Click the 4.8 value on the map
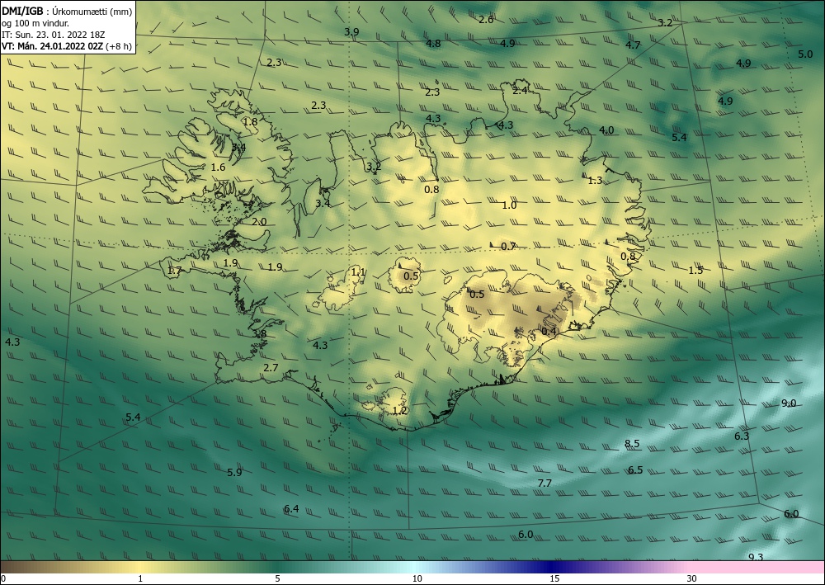The image size is (825, 585). (433, 43)
